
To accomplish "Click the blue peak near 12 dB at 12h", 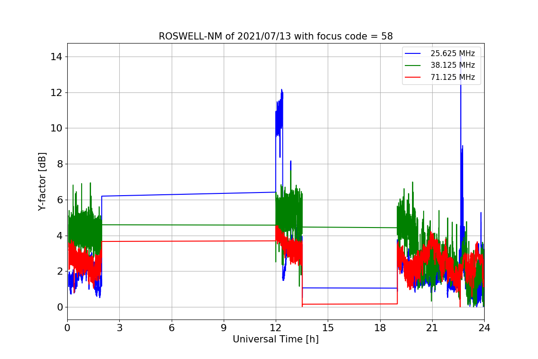I will (282, 91).
